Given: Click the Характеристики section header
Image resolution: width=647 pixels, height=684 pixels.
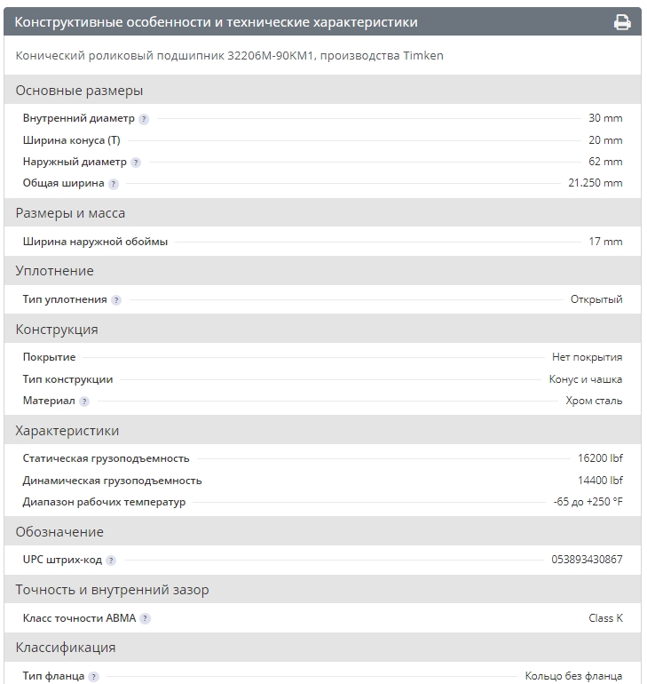Looking at the screenshot, I should point(67,431).
